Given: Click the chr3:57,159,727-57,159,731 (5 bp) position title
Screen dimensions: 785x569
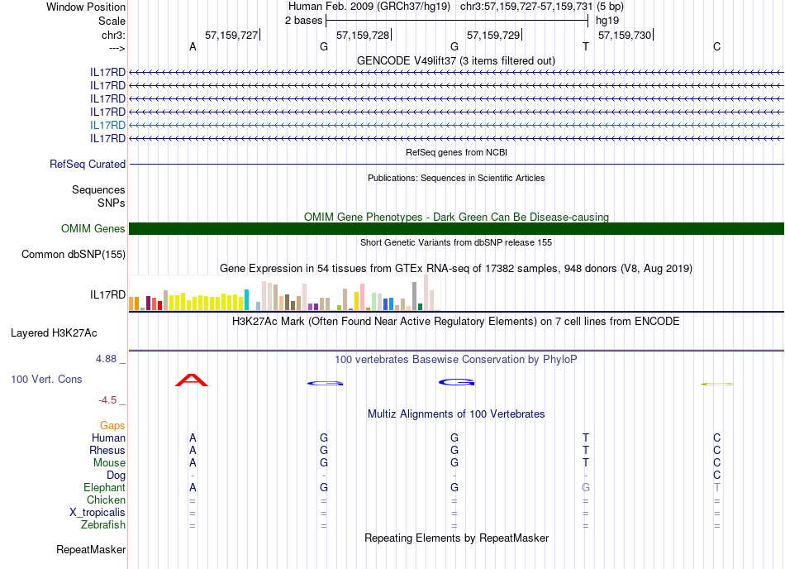Looking at the screenshot, I should tap(542, 7).
